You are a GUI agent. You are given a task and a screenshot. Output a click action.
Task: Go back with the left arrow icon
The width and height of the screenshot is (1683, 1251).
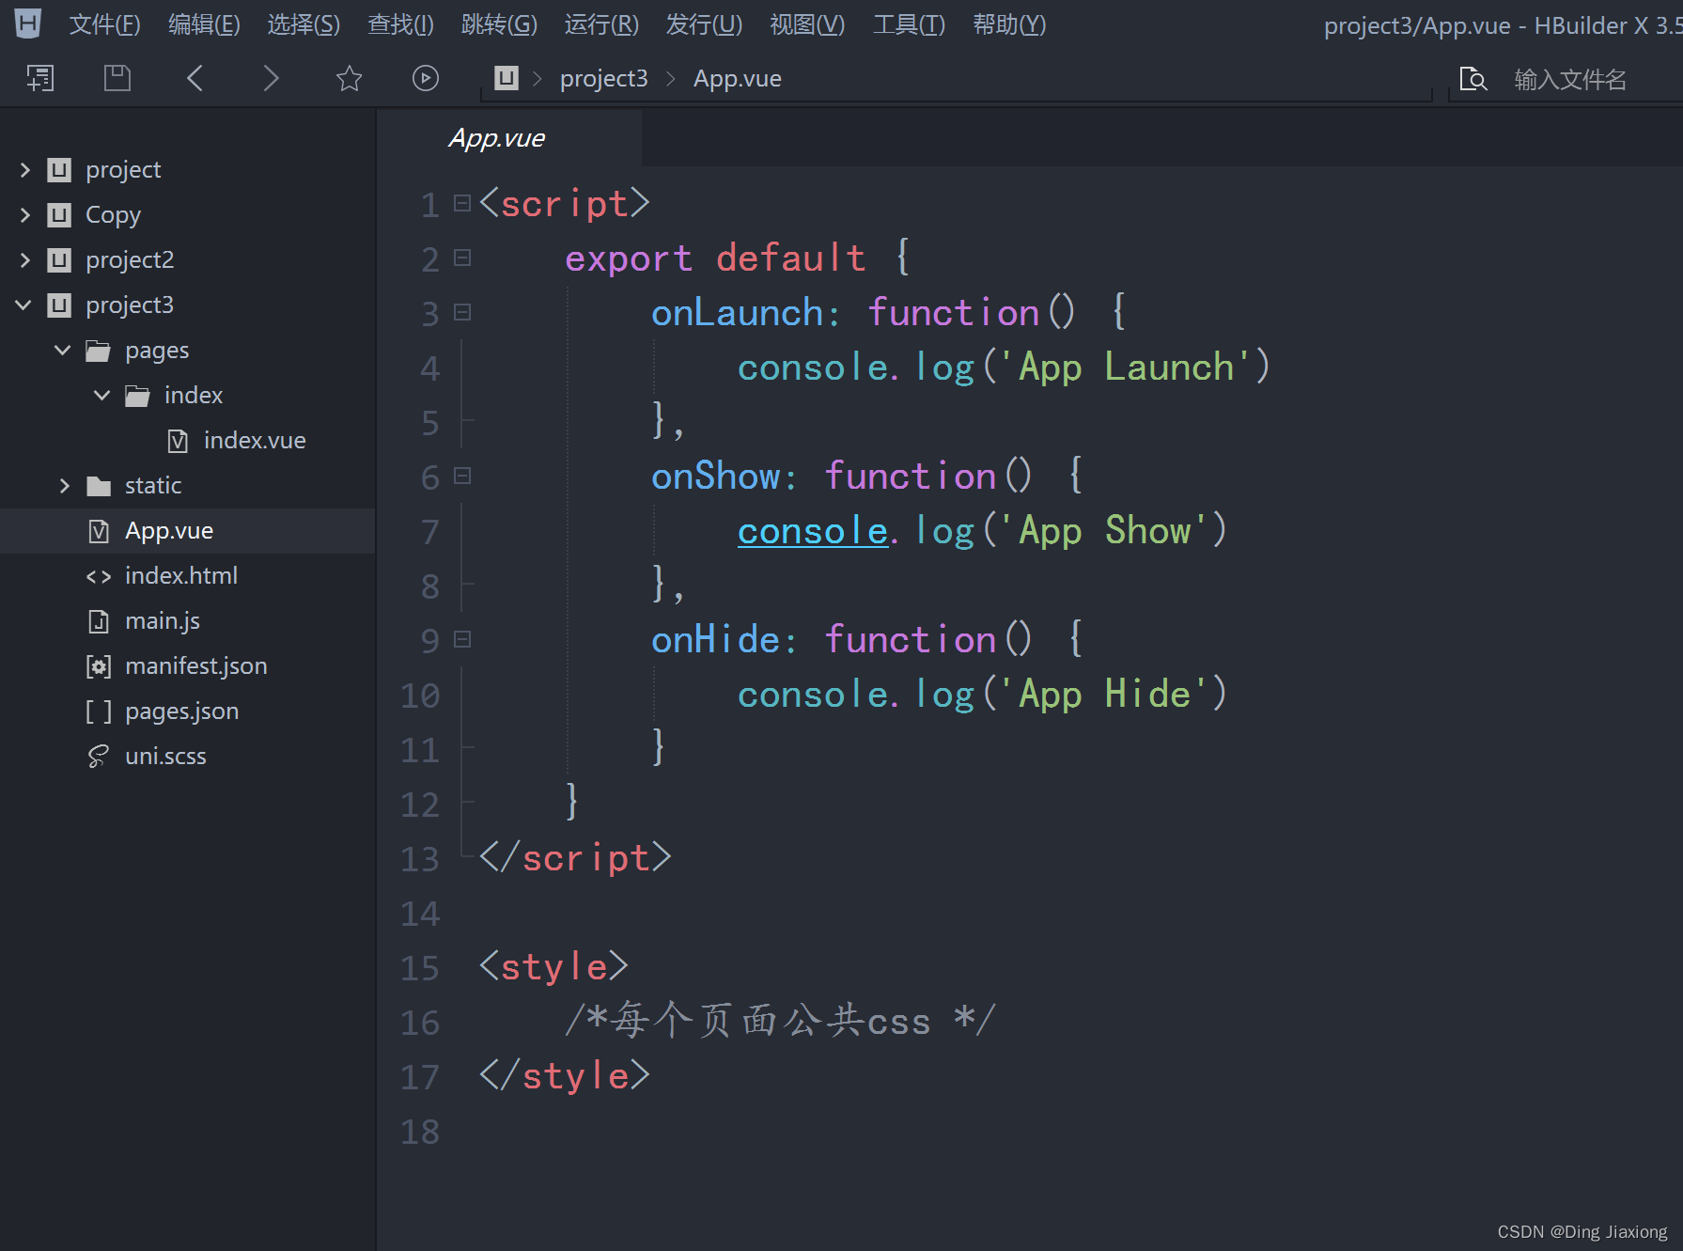point(195,78)
